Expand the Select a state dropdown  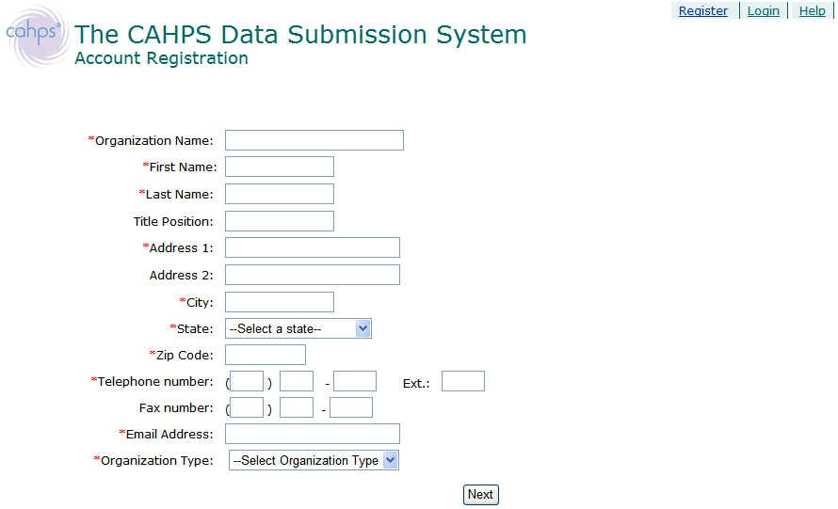click(x=298, y=328)
